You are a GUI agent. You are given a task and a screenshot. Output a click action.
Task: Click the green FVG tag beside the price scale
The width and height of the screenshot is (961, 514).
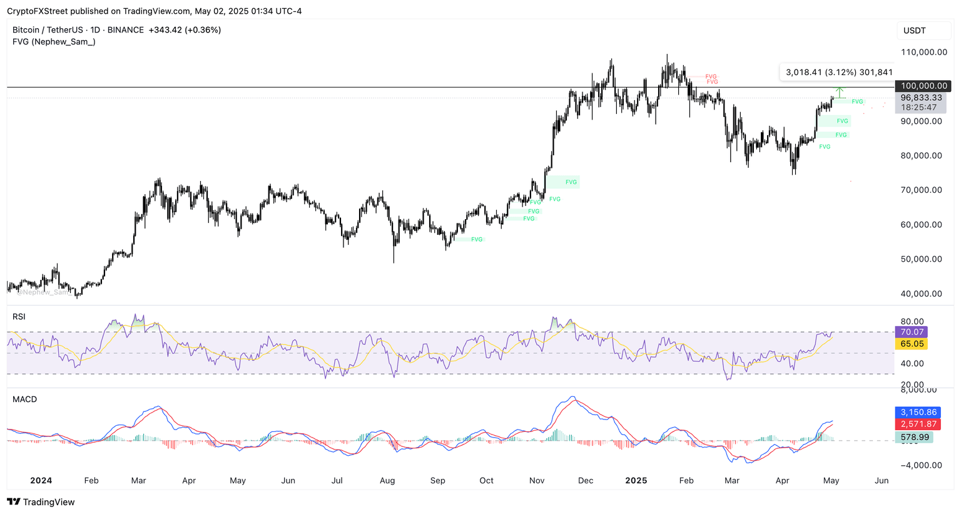click(857, 101)
